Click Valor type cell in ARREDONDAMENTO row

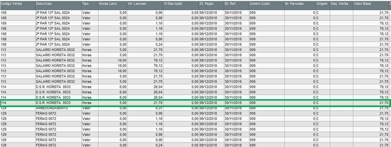click(x=90, y=108)
